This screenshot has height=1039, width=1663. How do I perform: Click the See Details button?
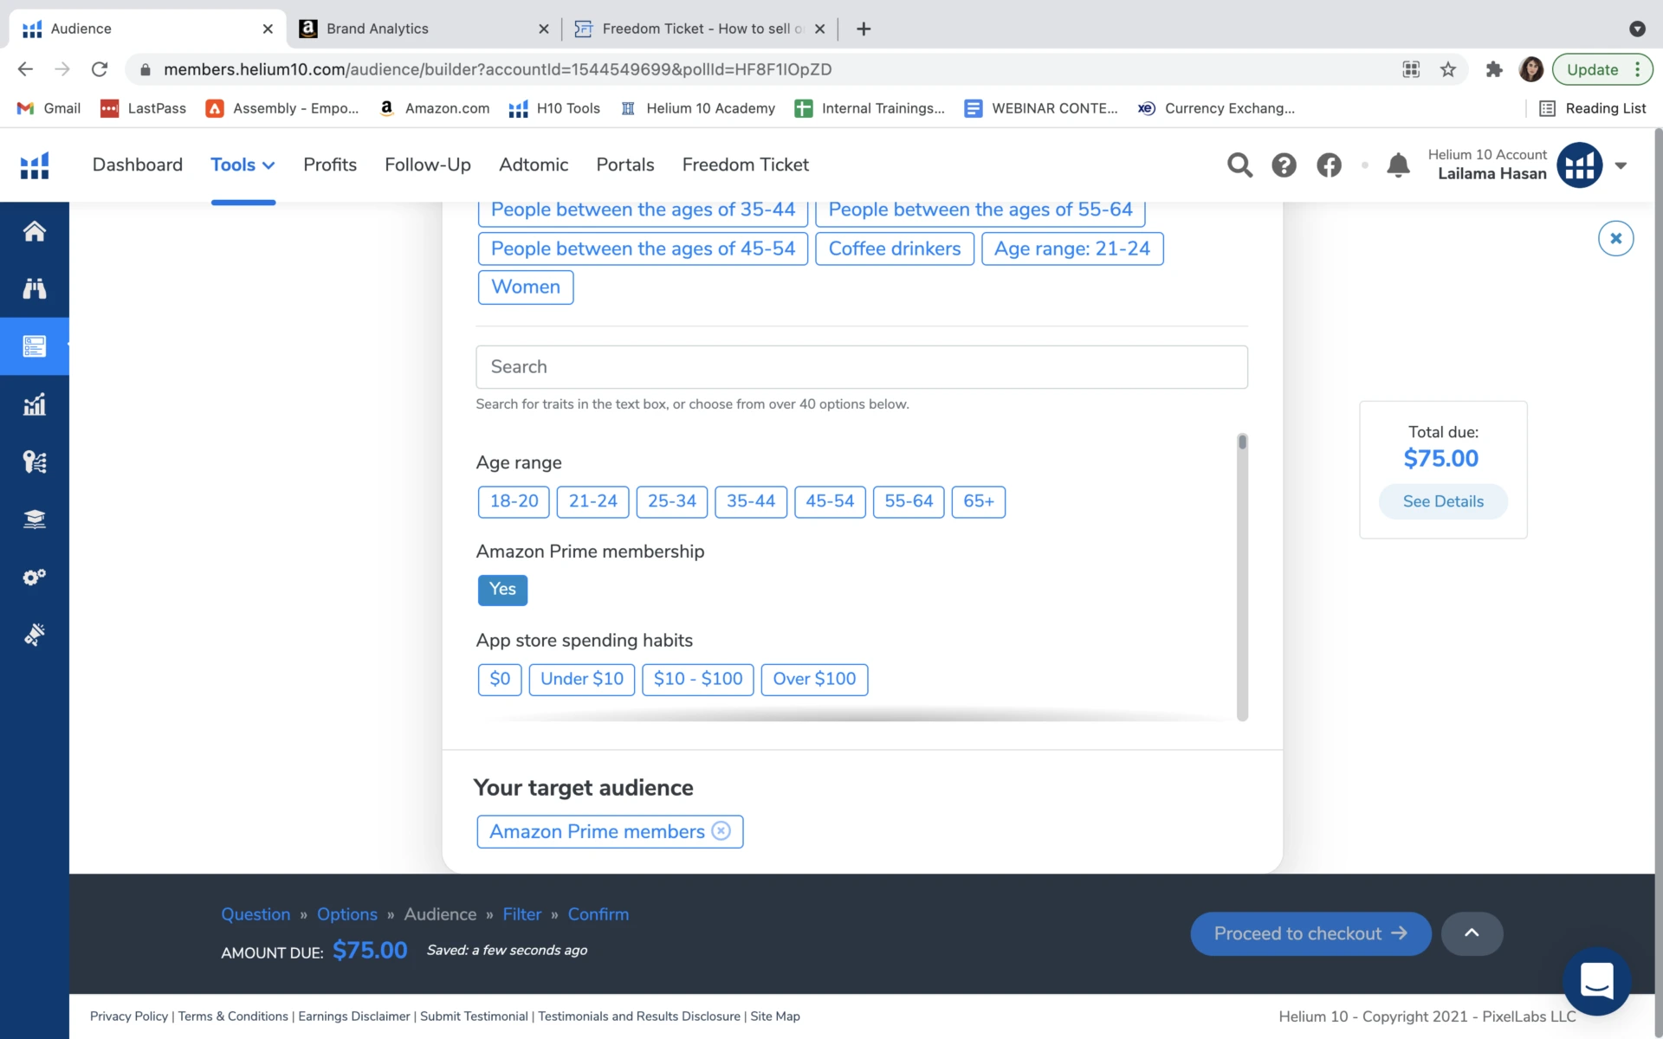pyautogui.click(x=1443, y=501)
